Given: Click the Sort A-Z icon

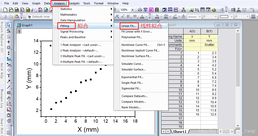Looking at the screenshot, I should (244, 10).
